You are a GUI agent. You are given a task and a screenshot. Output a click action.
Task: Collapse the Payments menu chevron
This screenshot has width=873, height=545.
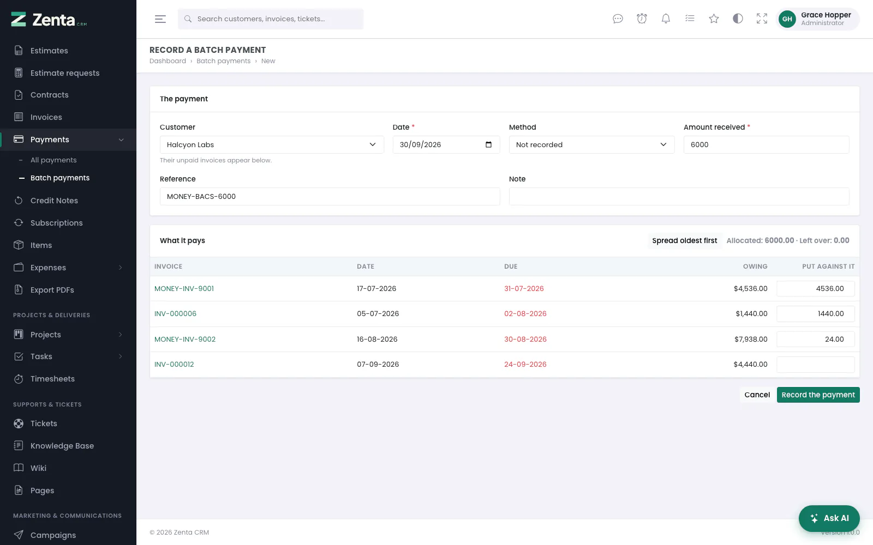121,140
